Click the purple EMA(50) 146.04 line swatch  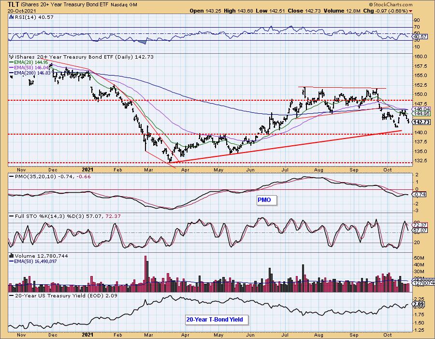click(x=12, y=68)
